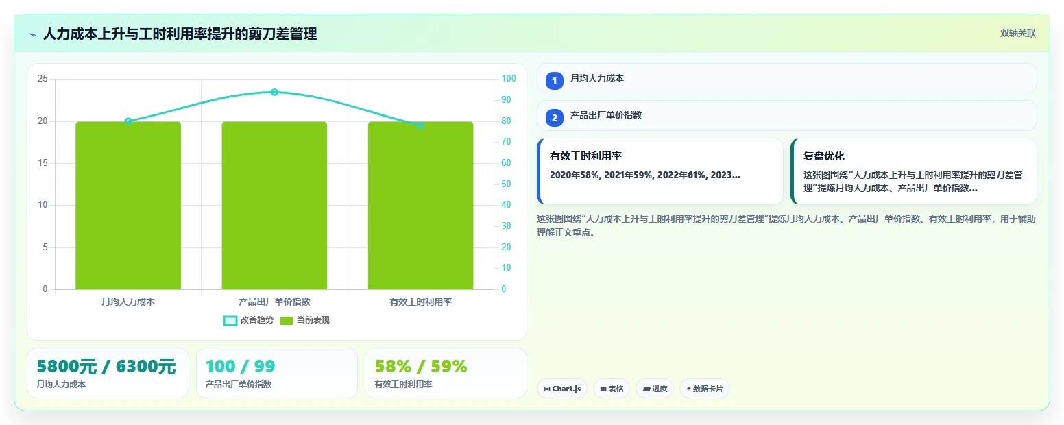Click the 58% / 59% stat card
Screen dimensions: 1064x425
[446, 373]
